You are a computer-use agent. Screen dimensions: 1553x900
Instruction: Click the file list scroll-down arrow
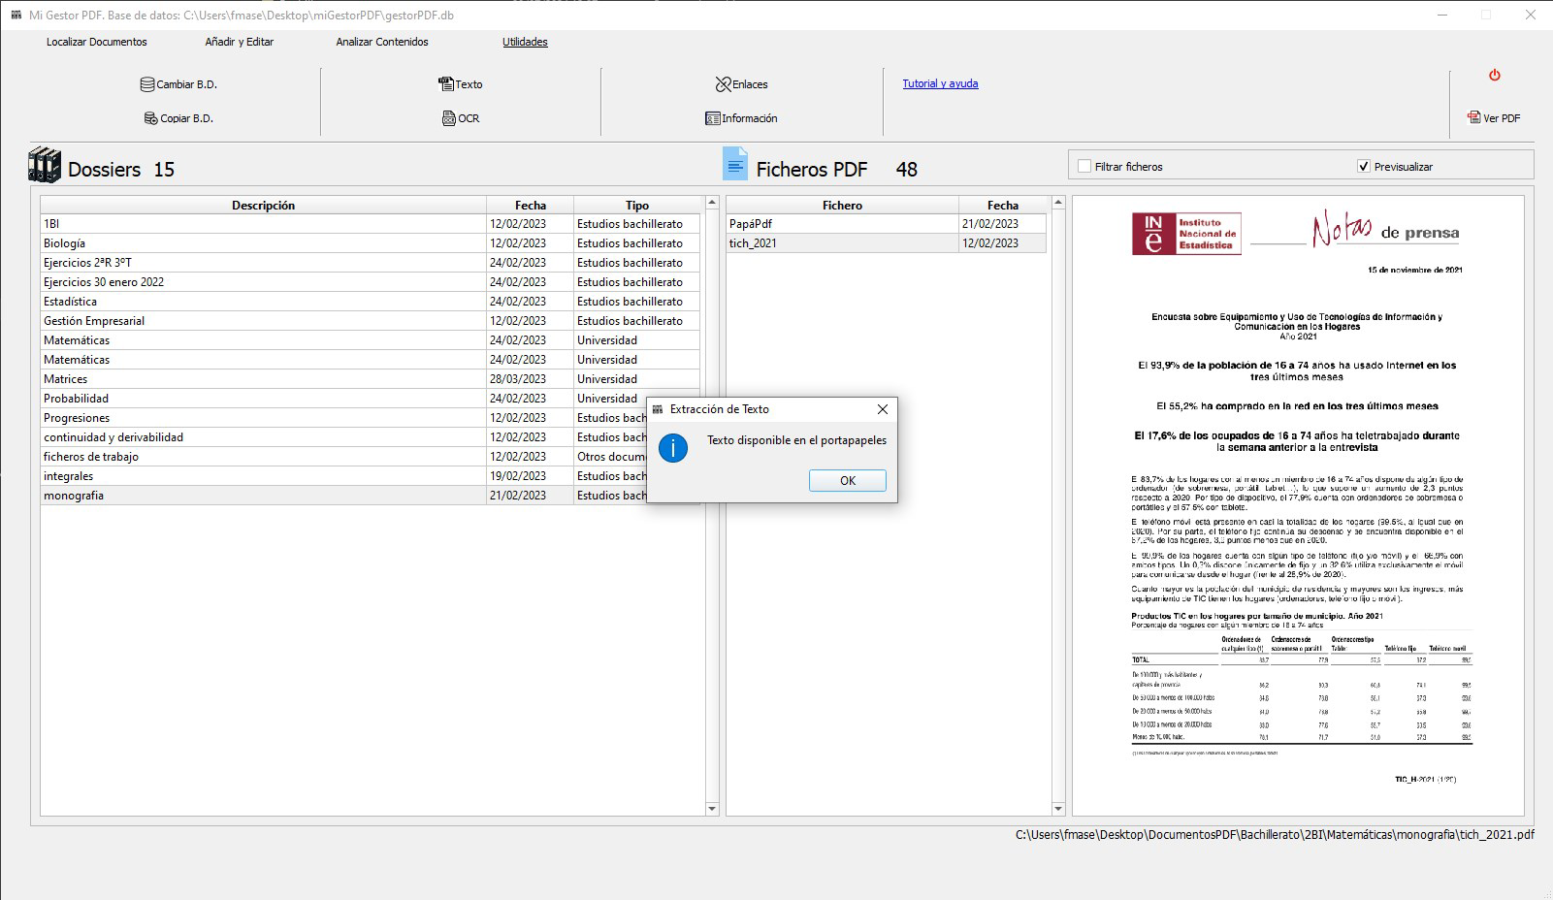tap(1058, 809)
